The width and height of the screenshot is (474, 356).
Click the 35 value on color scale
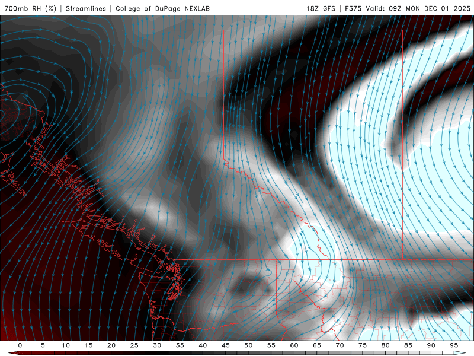click(180, 345)
